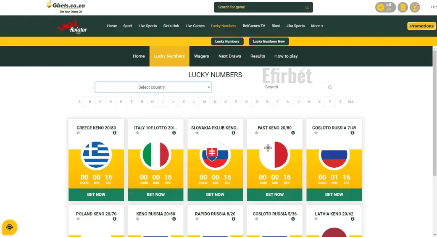Favorite Fast Keno 20/80 with star
The height and width of the screenshot is (237, 437).
[x=256, y=133]
